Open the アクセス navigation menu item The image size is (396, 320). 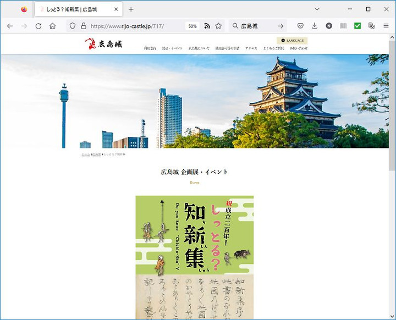[251, 48]
